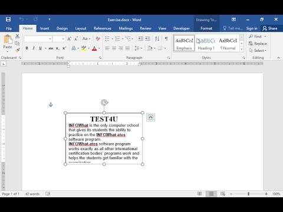The image size is (283, 212).
Task: Click the Numbering list icon
Action: pos(117,39)
